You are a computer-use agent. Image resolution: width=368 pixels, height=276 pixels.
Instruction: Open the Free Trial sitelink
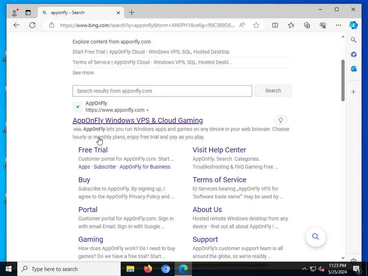[x=93, y=150]
